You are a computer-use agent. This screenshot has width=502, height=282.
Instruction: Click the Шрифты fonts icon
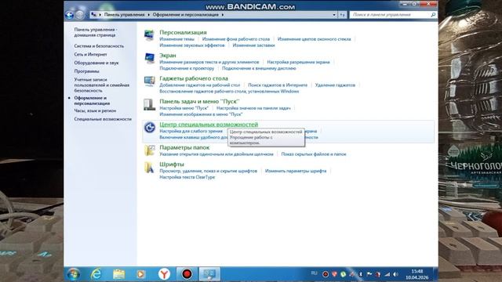click(149, 167)
